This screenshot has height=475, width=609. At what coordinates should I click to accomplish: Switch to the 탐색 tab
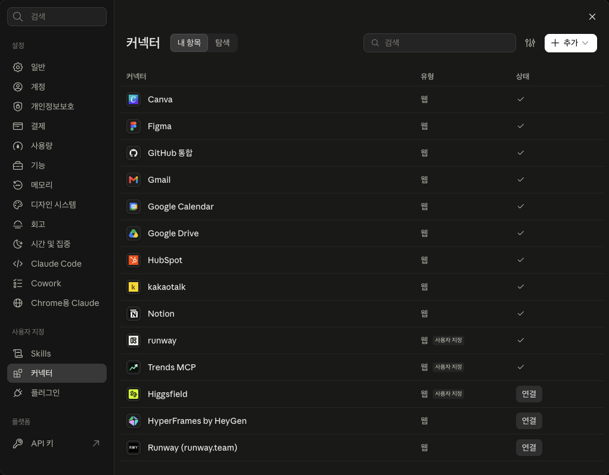pos(222,43)
